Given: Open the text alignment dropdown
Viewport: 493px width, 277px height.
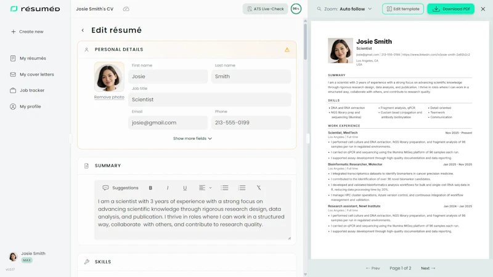Looking at the screenshot, I should (x=205, y=188).
